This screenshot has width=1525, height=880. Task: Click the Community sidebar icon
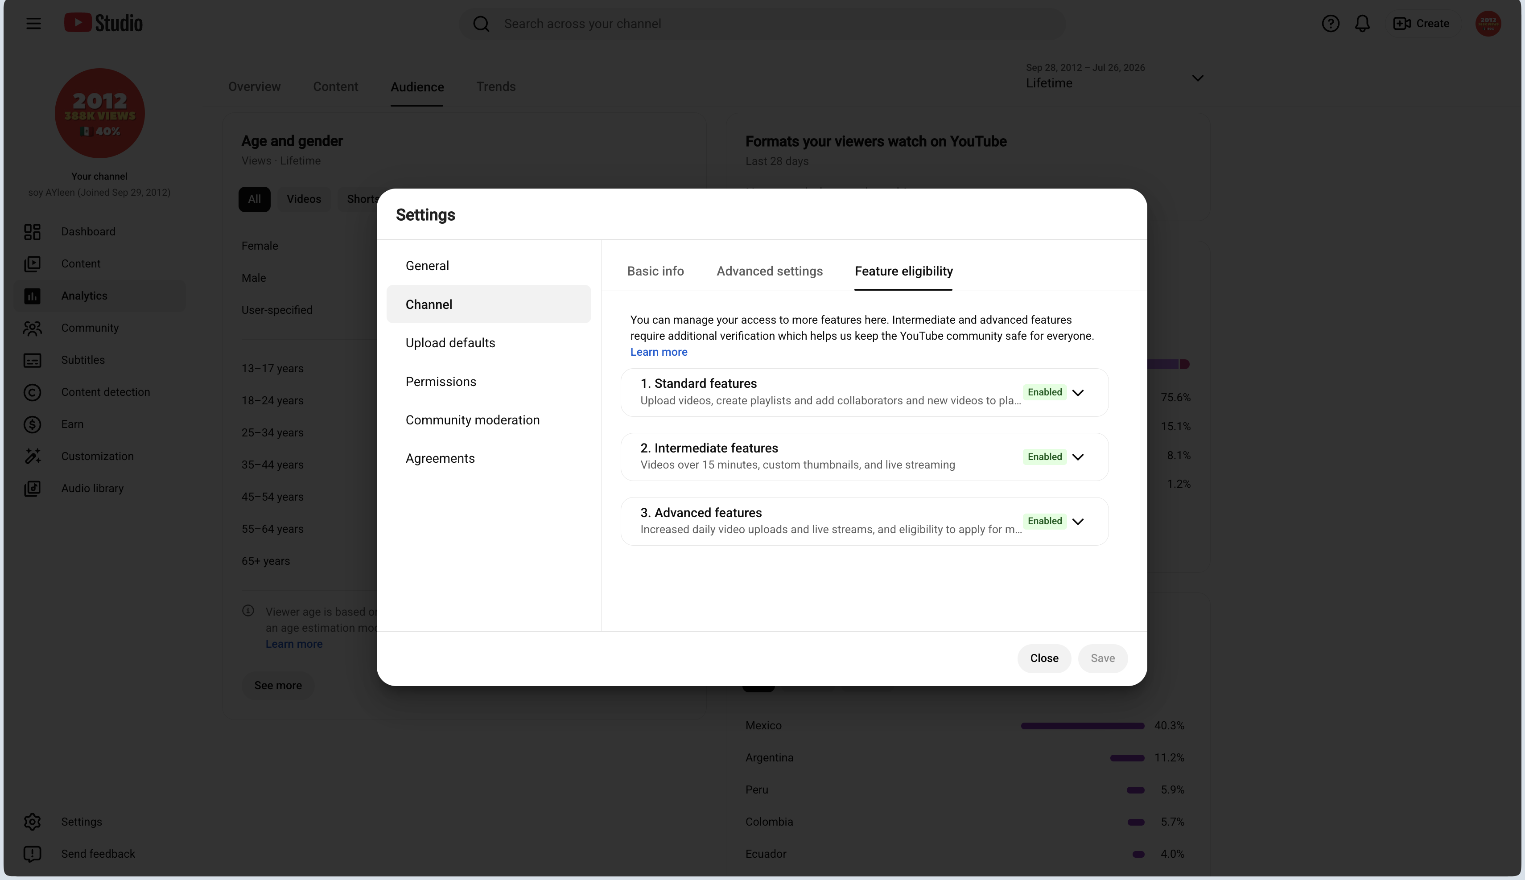coord(33,328)
